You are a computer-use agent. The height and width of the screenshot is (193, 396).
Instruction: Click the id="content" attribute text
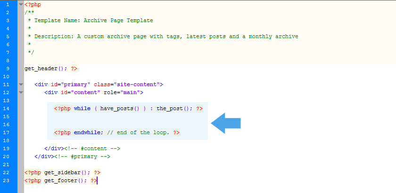tap(81, 93)
